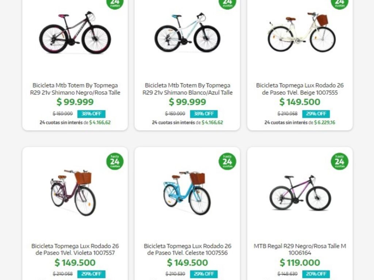Select the Topmega Lux Beige 1007555 title

click(x=299, y=89)
